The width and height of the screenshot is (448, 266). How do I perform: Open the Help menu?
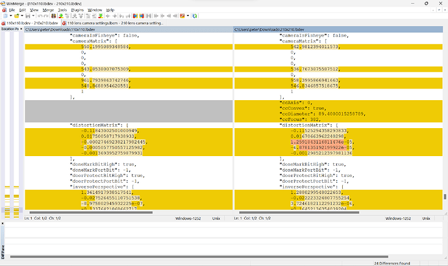(x=110, y=10)
